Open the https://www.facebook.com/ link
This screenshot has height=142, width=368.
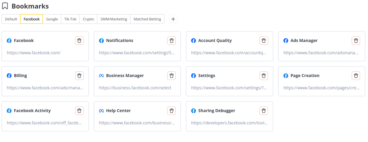33,53
